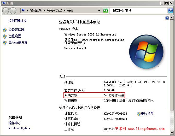Click the system icon in the title bar
Viewport: 175px width, 136px height.
click(4, 3)
